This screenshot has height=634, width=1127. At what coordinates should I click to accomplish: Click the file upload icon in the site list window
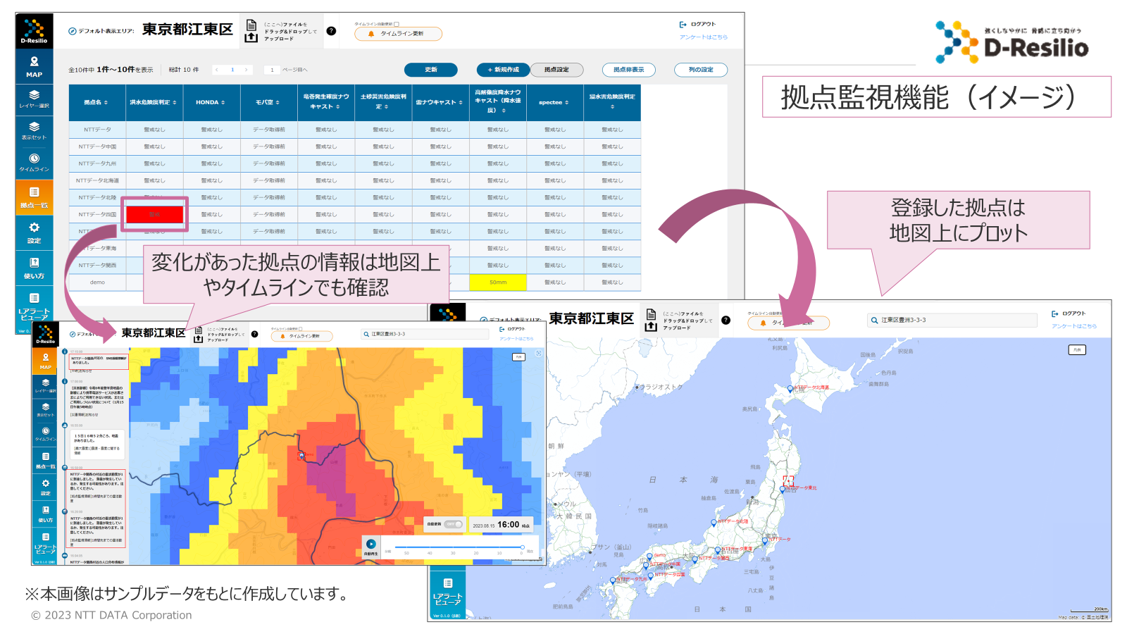tap(251, 31)
